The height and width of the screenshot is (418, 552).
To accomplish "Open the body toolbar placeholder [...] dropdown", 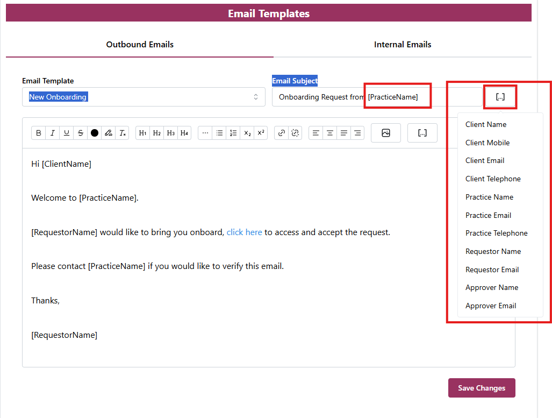I will coord(422,133).
